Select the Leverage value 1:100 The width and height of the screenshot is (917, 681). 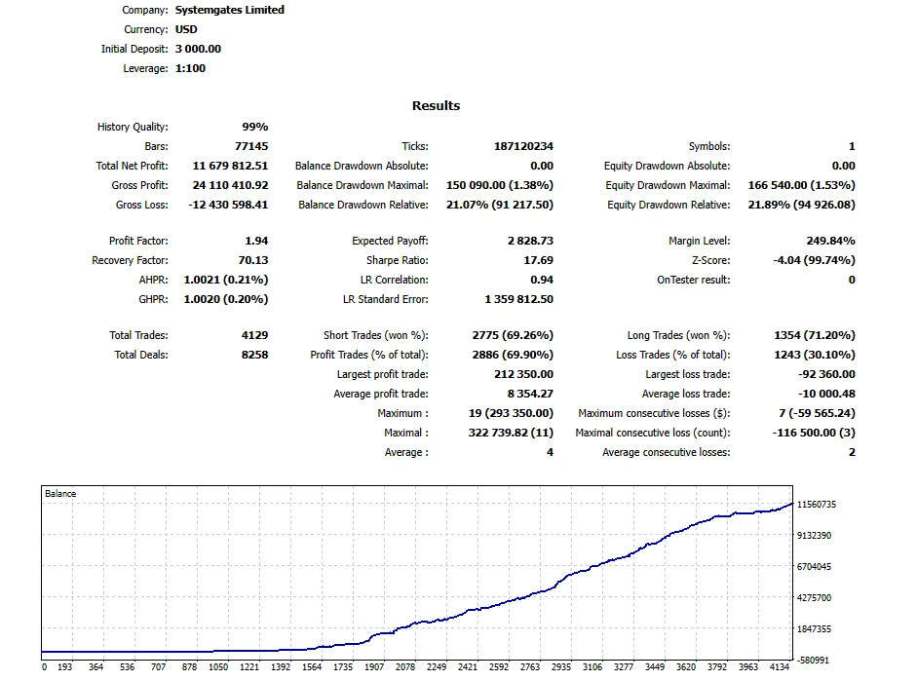(191, 68)
